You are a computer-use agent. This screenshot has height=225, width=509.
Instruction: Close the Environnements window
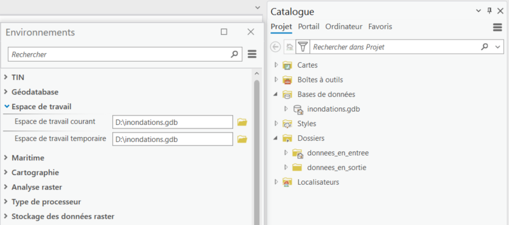click(251, 32)
